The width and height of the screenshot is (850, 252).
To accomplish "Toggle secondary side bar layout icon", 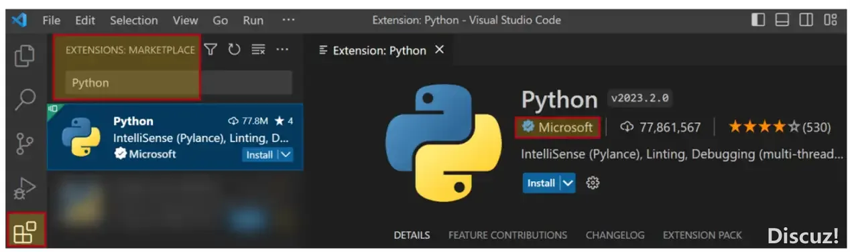I will [806, 20].
